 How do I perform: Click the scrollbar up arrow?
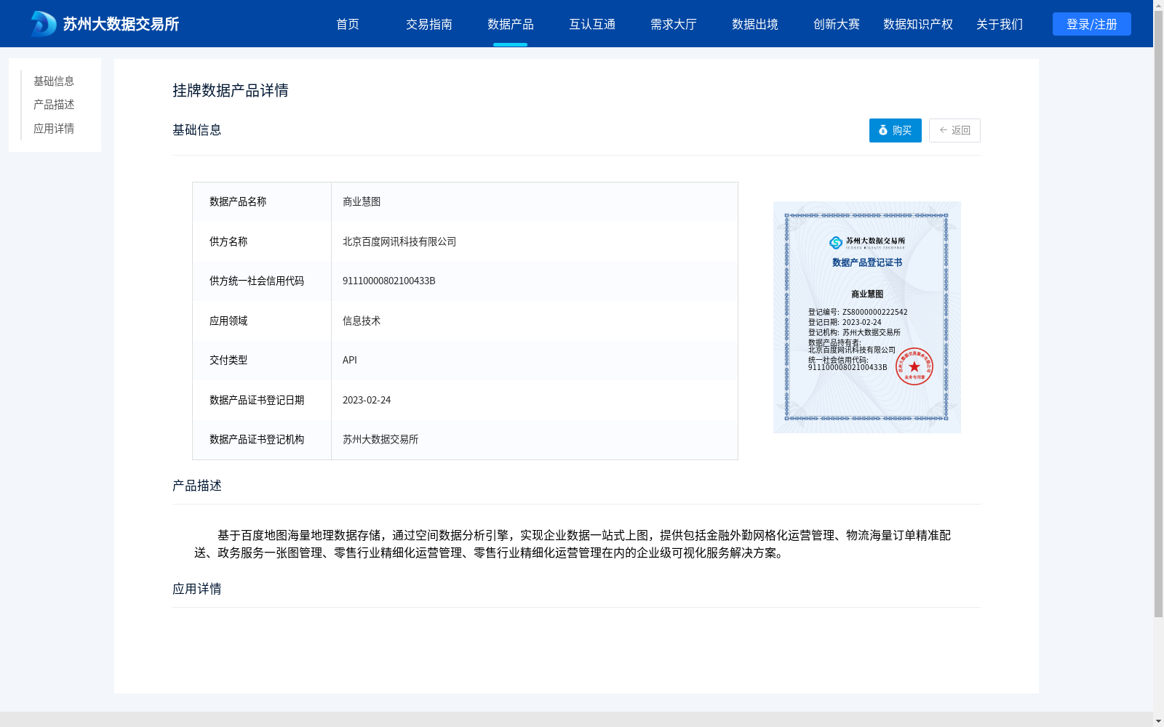pos(1158,5)
